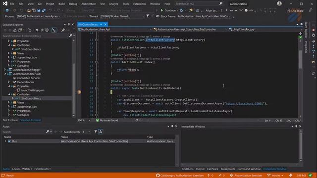Toggle the Autos filter funnel icon
This screenshot has height=178, width=317.
coord(96,132)
